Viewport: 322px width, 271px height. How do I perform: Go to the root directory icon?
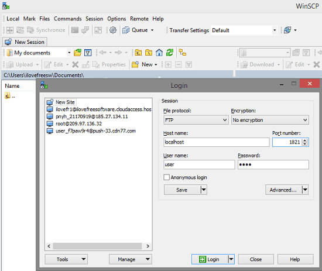pos(149,53)
